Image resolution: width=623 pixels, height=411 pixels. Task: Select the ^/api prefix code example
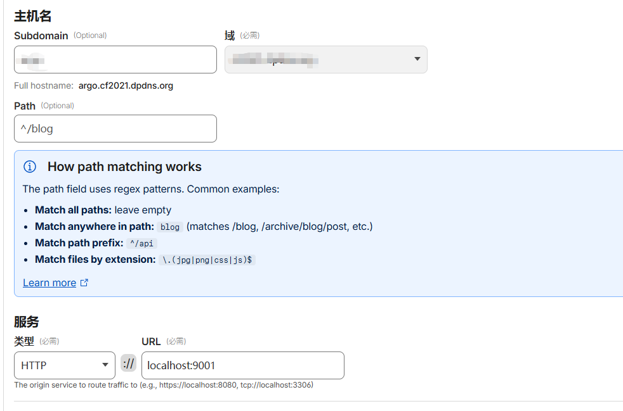[x=142, y=243]
